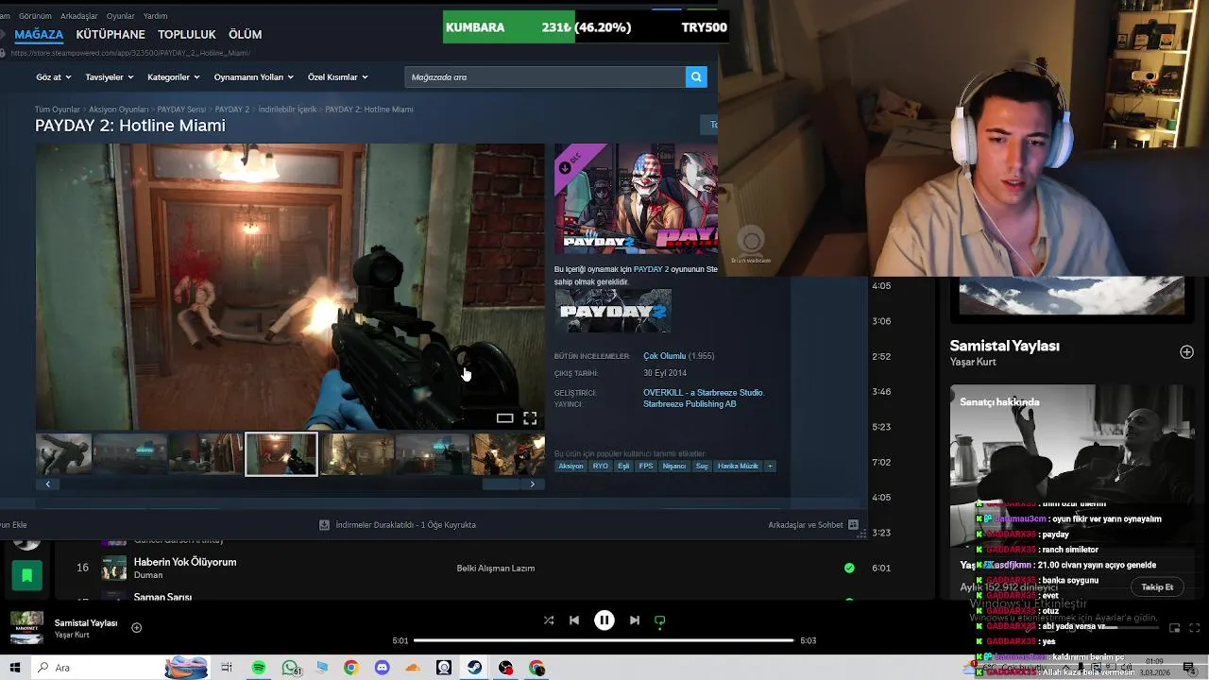Click the Mağazada ara search field
1209x680 pixels.
pyautogui.click(x=545, y=76)
